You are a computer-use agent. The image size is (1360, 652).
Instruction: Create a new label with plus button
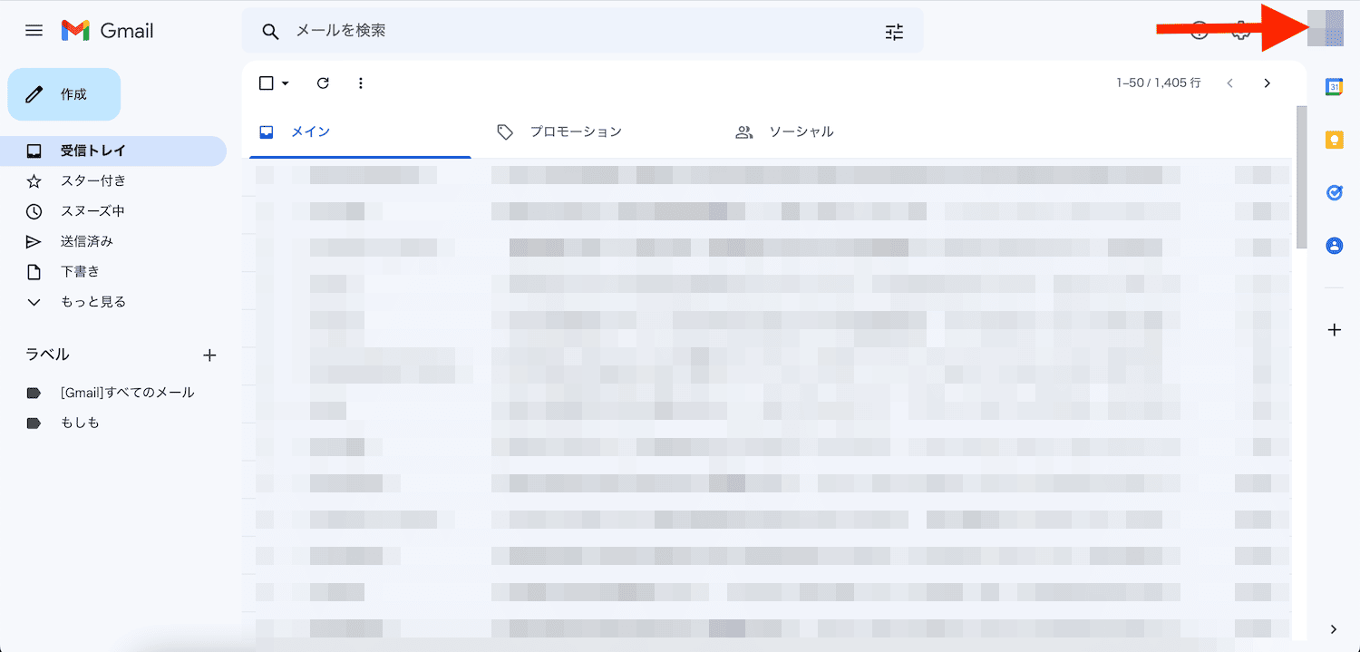(x=209, y=355)
